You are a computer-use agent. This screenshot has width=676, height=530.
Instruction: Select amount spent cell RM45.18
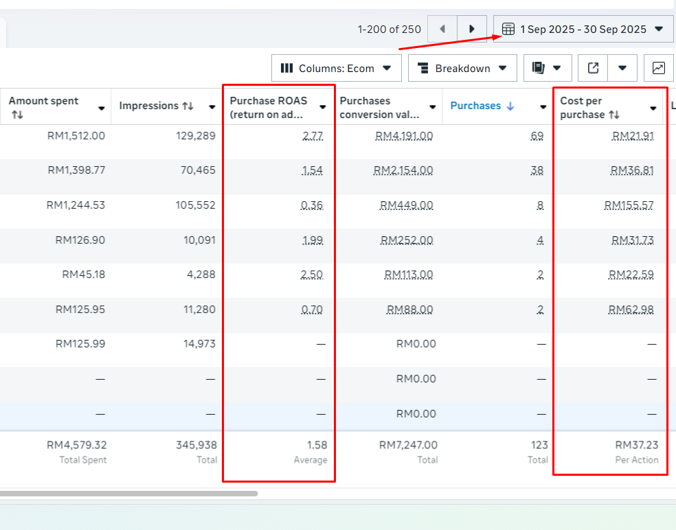pyautogui.click(x=84, y=275)
